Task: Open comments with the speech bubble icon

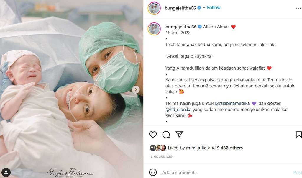Action: point(166,134)
